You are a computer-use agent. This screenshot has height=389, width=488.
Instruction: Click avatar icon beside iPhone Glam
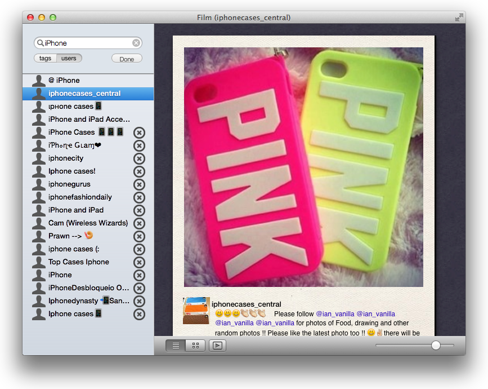[x=39, y=145]
